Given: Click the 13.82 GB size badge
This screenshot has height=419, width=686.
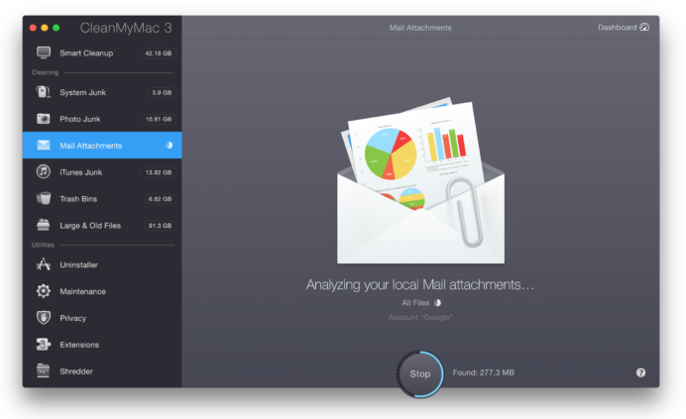Looking at the screenshot, I should click(159, 172).
